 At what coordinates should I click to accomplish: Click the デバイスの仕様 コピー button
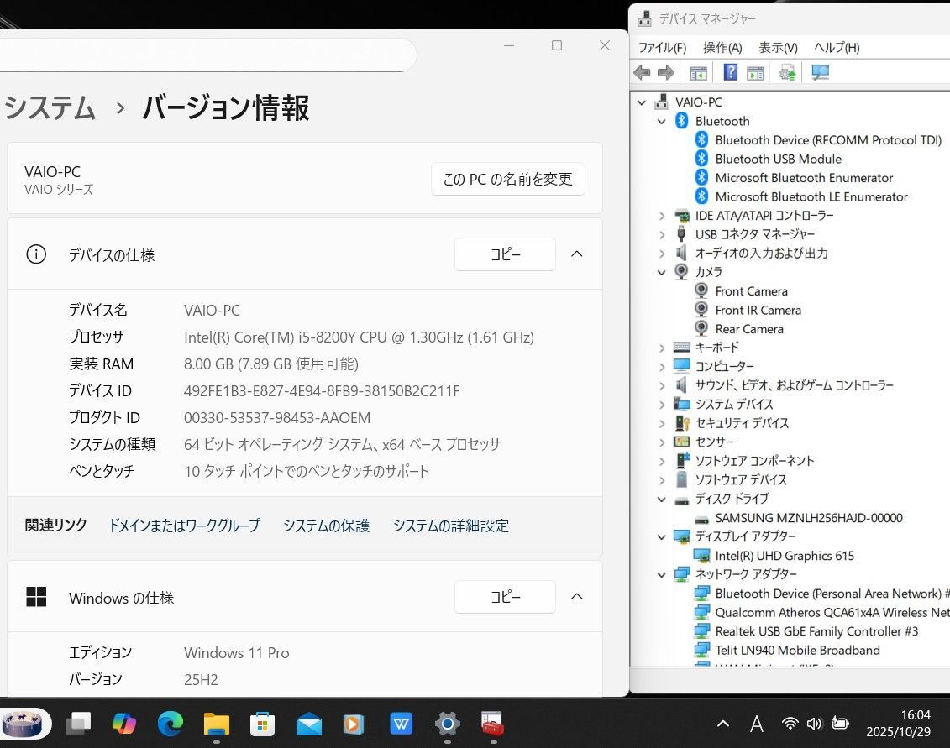click(x=504, y=254)
